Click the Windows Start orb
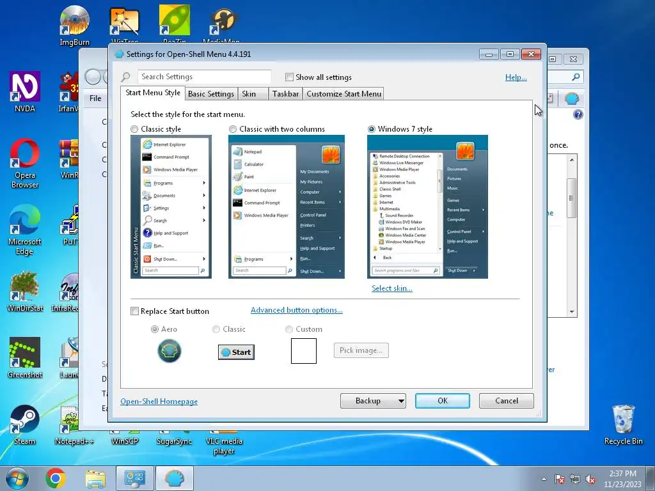 pyautogui.click(x=17, y=478)
